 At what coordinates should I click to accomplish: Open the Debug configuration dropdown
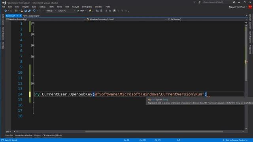point(51,11)
